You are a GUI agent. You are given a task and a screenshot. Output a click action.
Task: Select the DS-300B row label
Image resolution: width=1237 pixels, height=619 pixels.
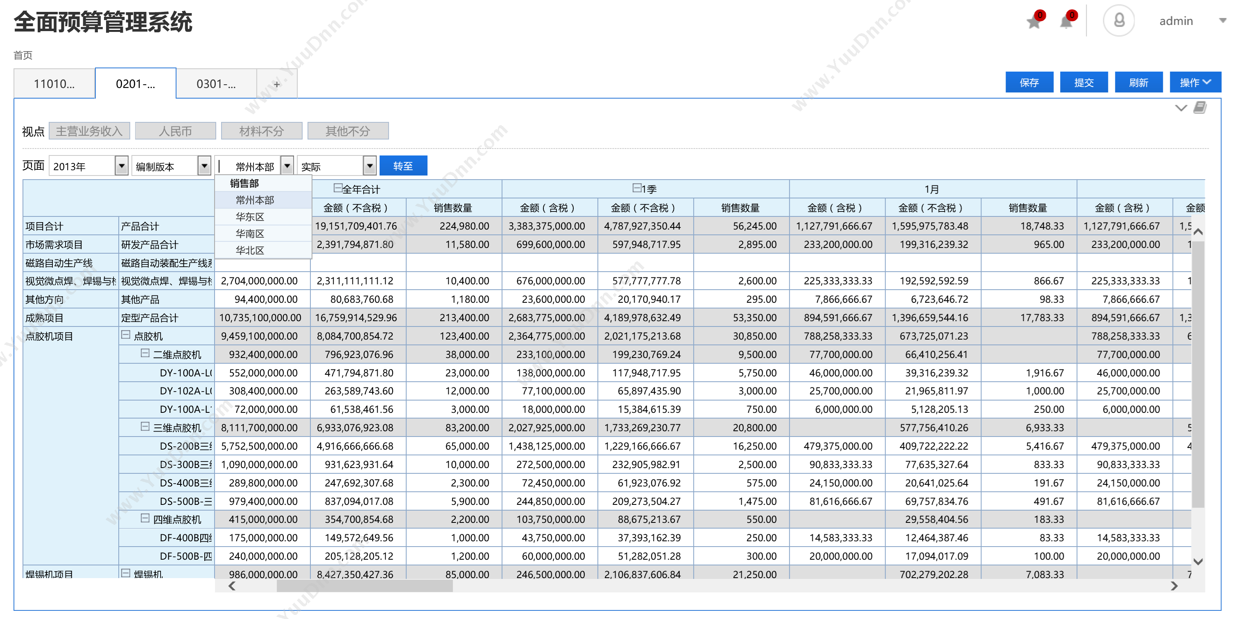pos(166,464)
